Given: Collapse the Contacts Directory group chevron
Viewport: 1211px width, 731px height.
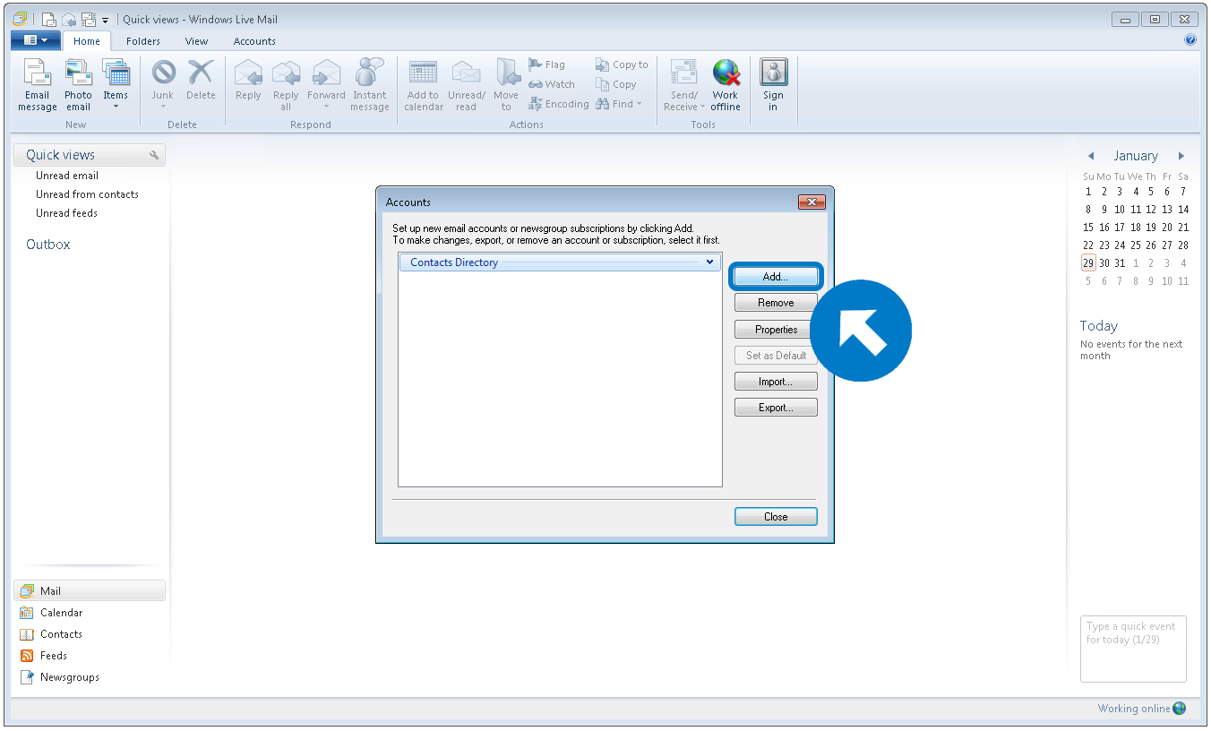Looking at the screenshot, I should pyautogui.click(x=710, y=262).
